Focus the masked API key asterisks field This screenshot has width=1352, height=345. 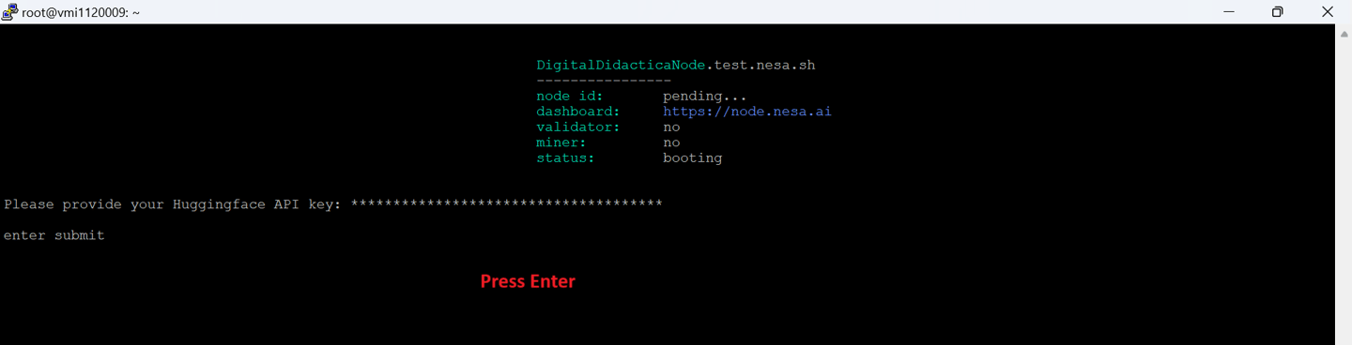(x=506, y=203)
